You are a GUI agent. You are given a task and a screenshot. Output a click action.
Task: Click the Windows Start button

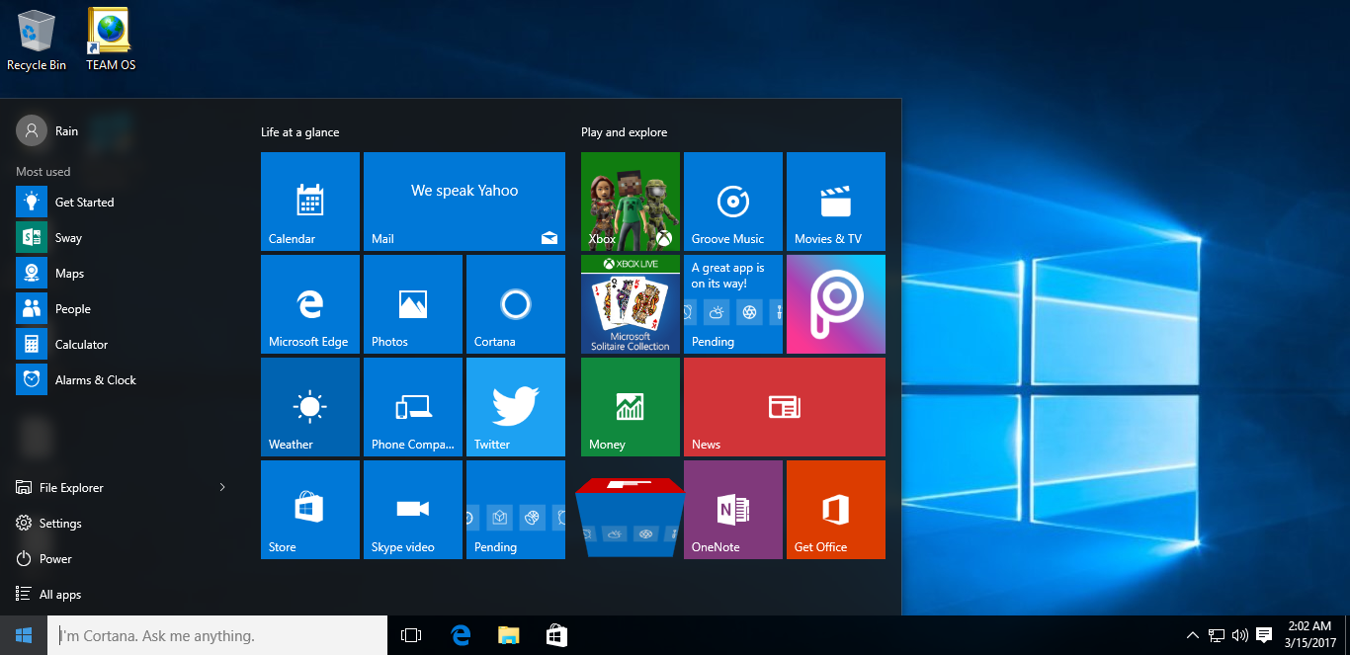point(24,635)
